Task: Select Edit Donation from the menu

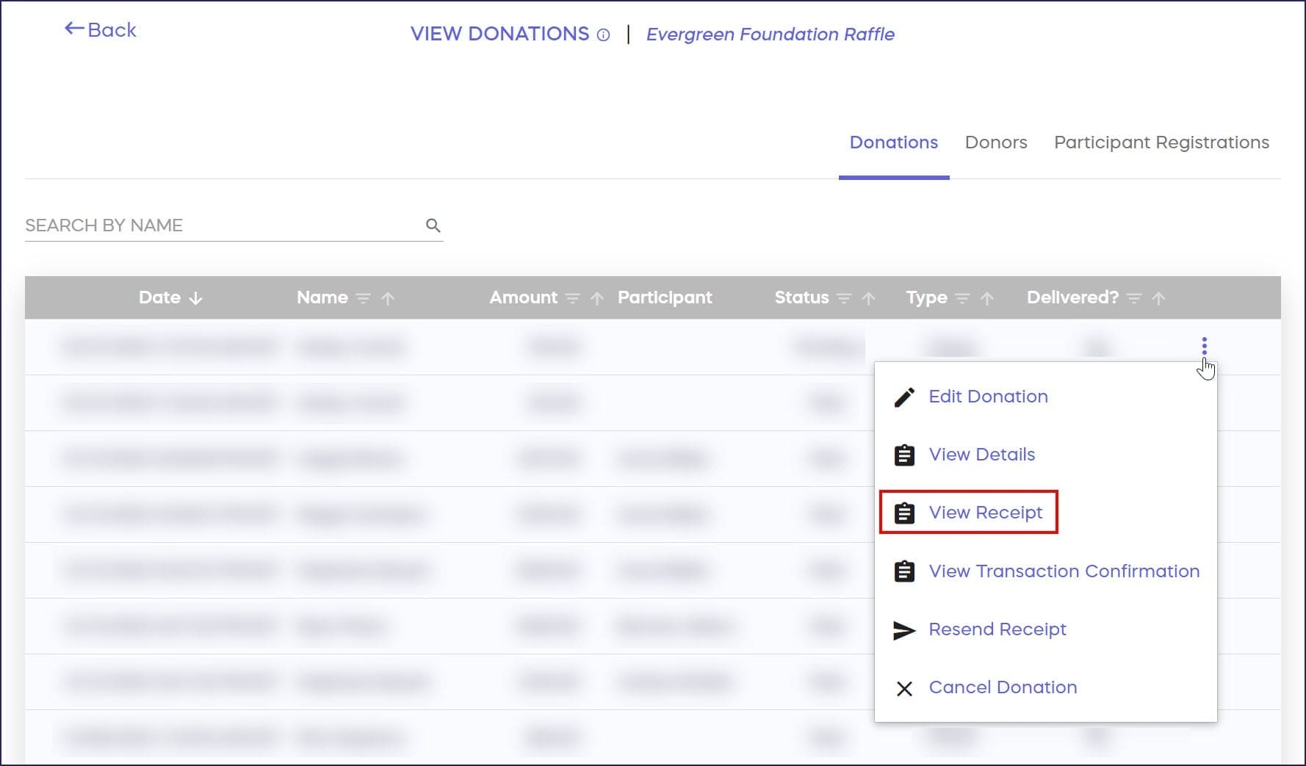Action: (x=987, y=397)
